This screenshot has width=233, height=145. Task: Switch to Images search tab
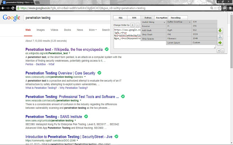pyautogui.click(x=40, y=30)
